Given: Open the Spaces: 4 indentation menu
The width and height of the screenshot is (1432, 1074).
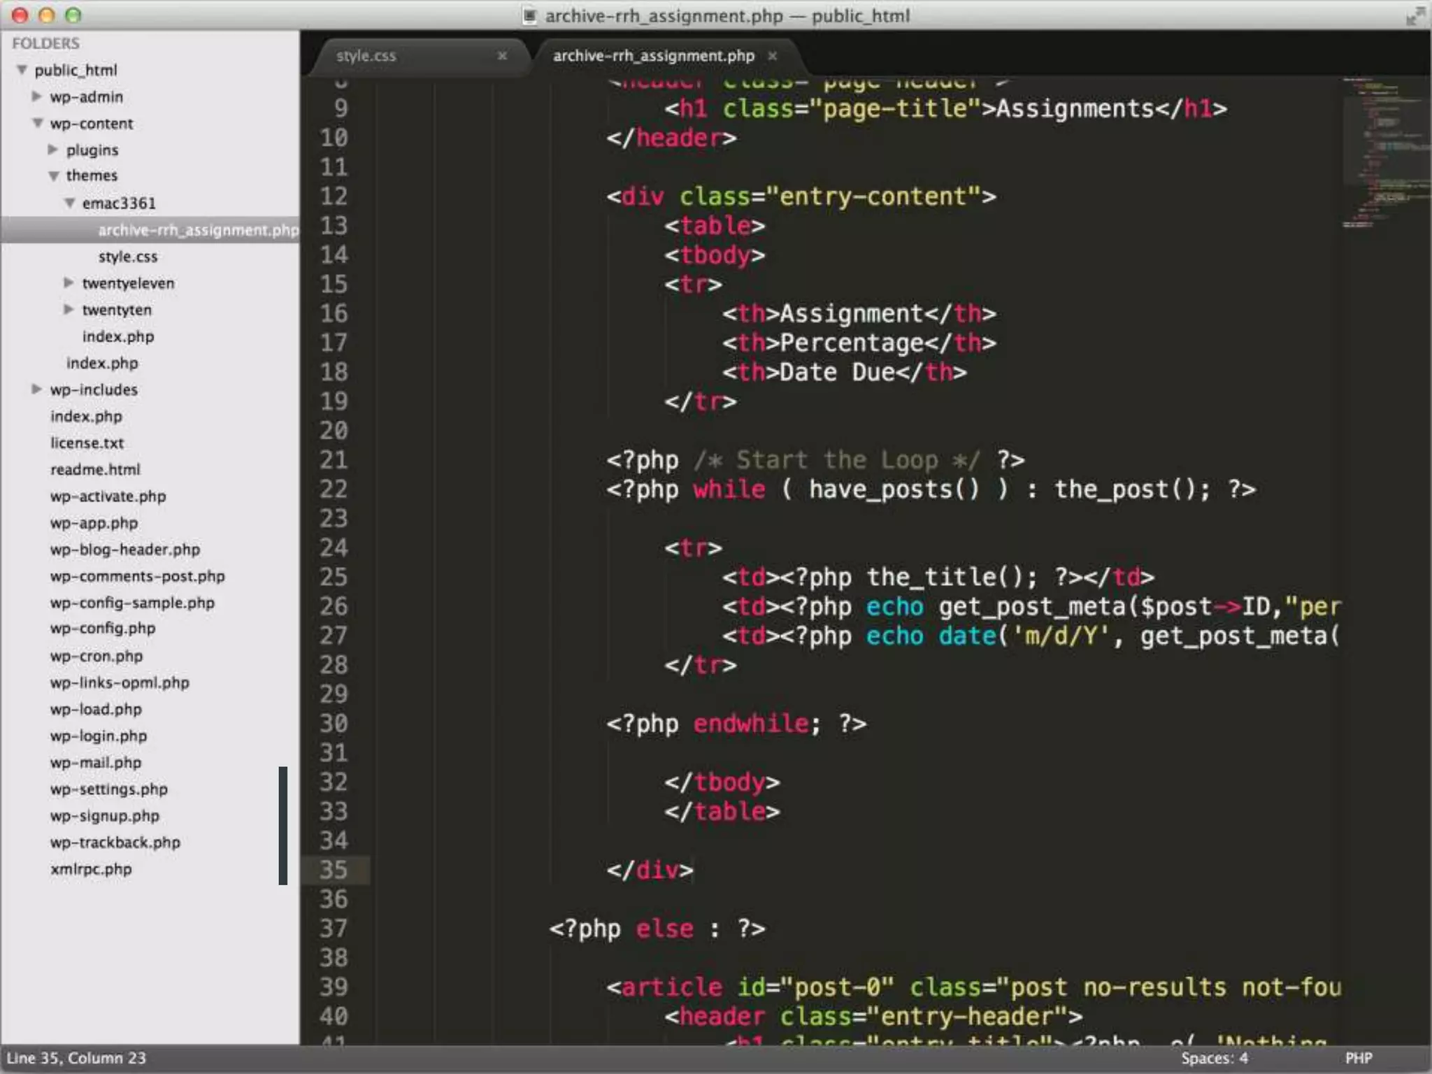Looking at the screenshot, I should [x=1214, y=1058].
